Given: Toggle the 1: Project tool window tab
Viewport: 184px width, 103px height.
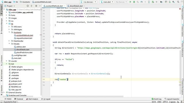Looking at the screenshot, I should [x=1, y=10].
